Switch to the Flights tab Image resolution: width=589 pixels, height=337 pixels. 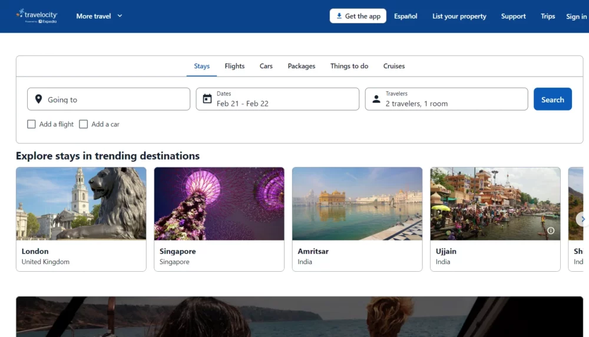coord(234,66)
